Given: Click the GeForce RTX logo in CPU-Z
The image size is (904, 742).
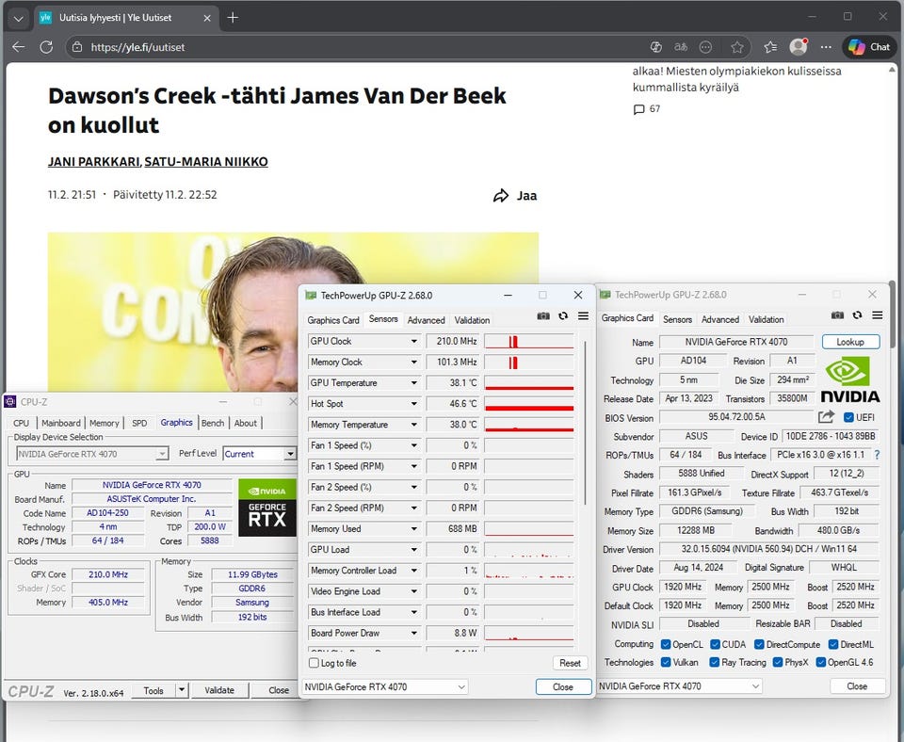Looking at the screenshot, I should [x=266, y=508].
